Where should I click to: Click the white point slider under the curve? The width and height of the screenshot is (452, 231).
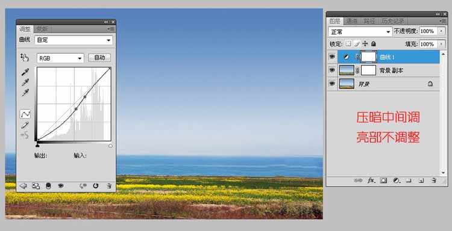[x=110, y=146]
